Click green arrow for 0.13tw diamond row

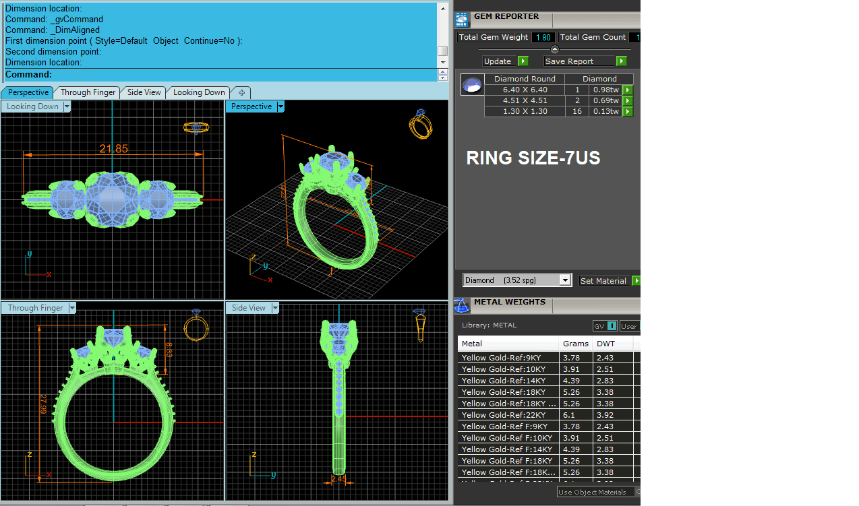tap(628, 111)
